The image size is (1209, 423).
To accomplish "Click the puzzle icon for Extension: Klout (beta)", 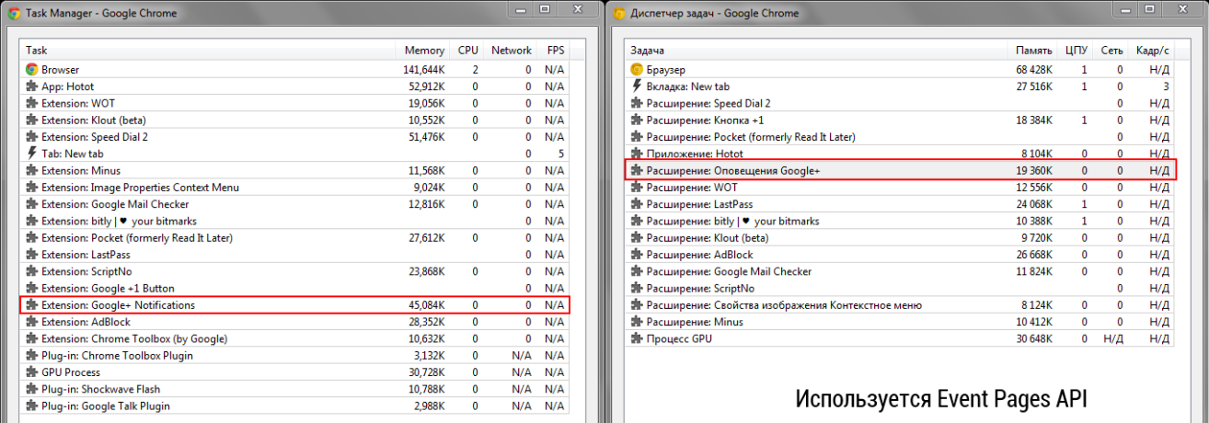I will pos(31,120).
